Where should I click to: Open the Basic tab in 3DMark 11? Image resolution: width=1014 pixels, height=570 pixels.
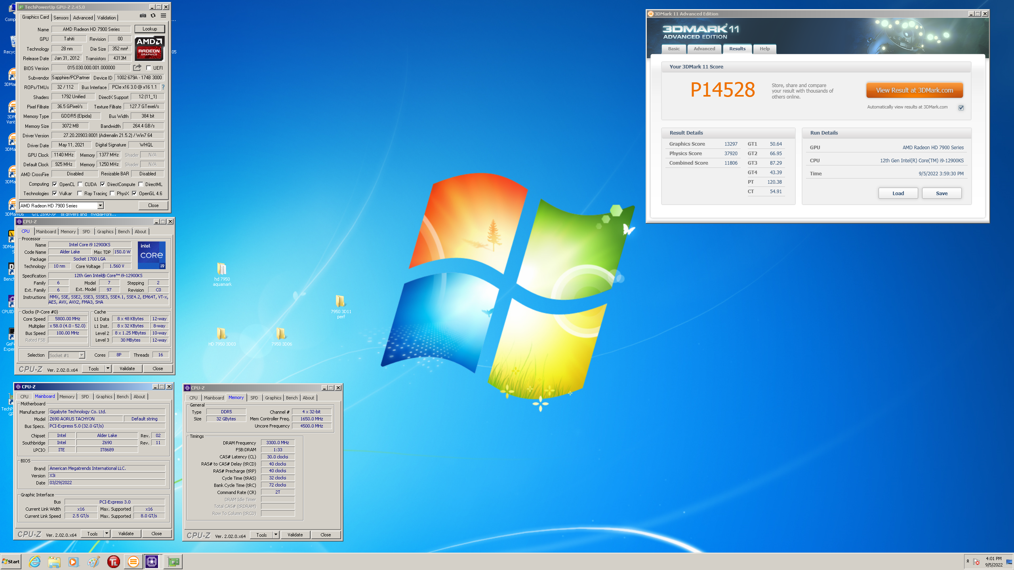tap(674, 49)
